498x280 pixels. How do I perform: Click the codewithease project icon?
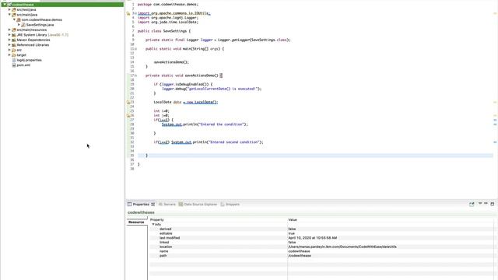pyautogui.click(x=9, y=5)
